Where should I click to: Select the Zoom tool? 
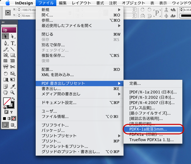coord(13,93)
